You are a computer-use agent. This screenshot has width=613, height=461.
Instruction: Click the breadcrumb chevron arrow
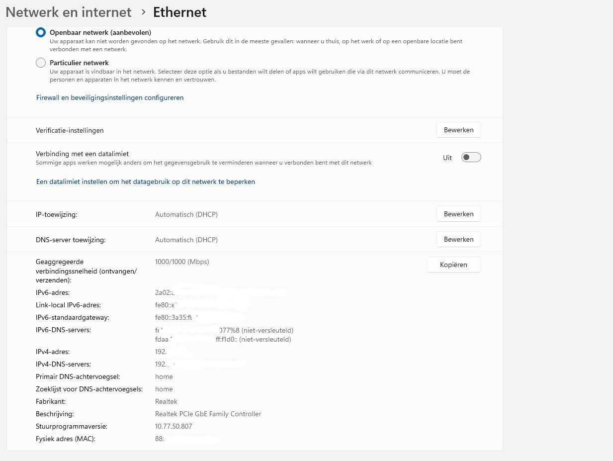coord(143,11)
